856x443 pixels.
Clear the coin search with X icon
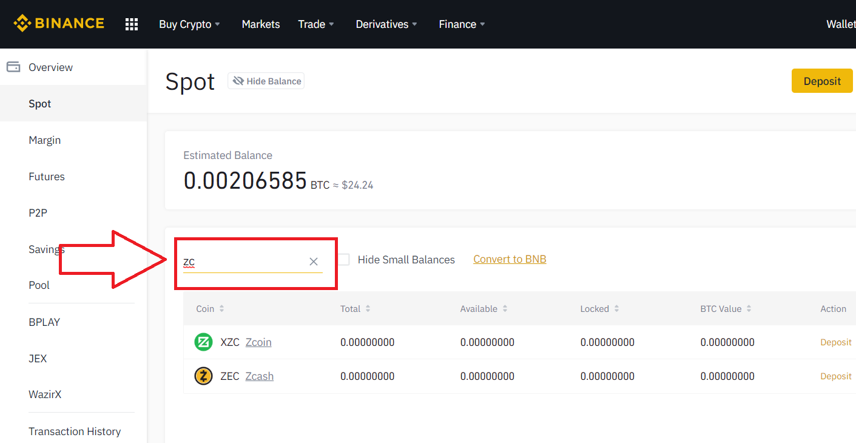coord(314,262)
